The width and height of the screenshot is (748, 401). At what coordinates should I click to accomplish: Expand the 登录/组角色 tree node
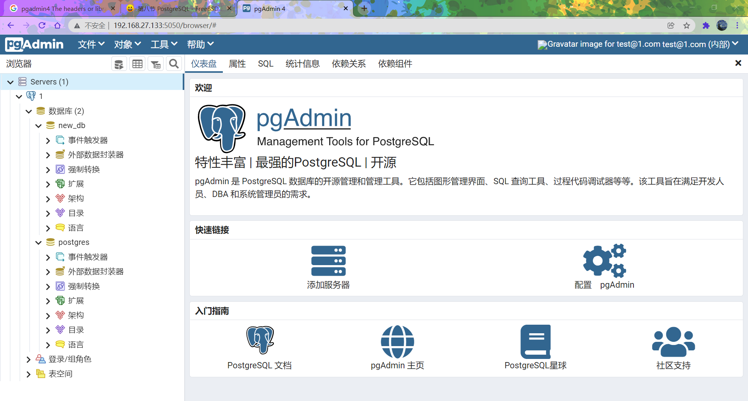click(28, 359)
